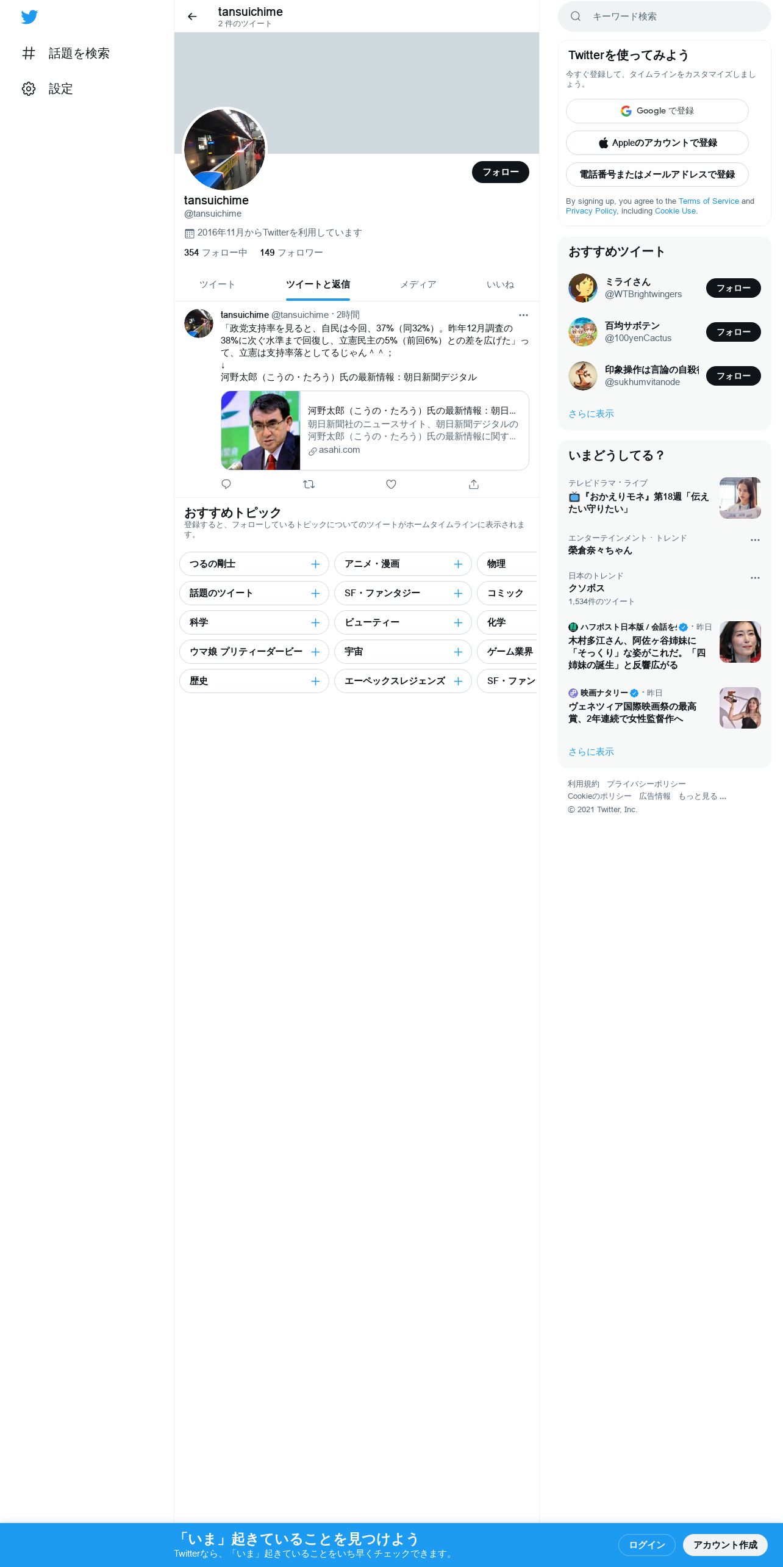Open 榮倉奈々ちゃん trend more menu
The height and width of the screenshot is (1567, 783).
pos(755,540)
